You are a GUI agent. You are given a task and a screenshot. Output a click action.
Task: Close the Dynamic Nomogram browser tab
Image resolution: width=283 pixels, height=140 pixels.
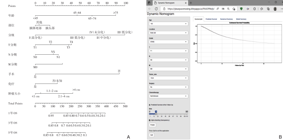[x=185, y=3]
